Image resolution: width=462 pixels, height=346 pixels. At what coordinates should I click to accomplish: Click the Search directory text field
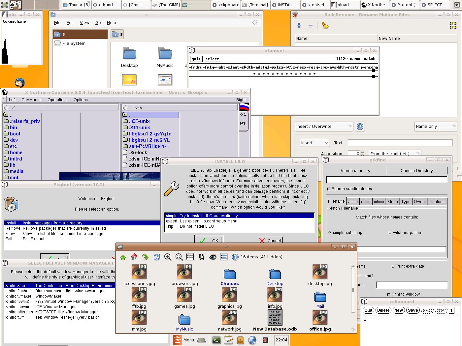[x=386, y=180]
